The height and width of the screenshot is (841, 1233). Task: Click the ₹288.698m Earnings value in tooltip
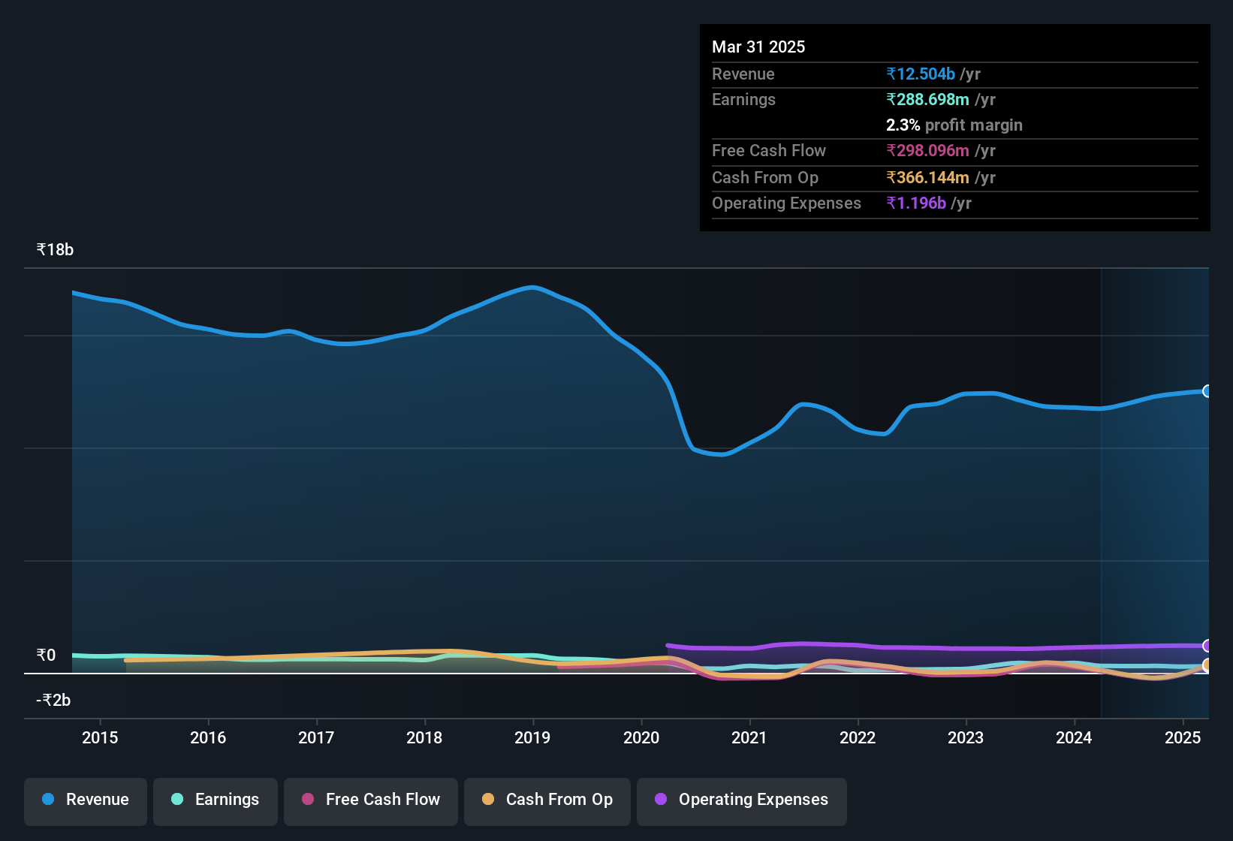[927, 99]
